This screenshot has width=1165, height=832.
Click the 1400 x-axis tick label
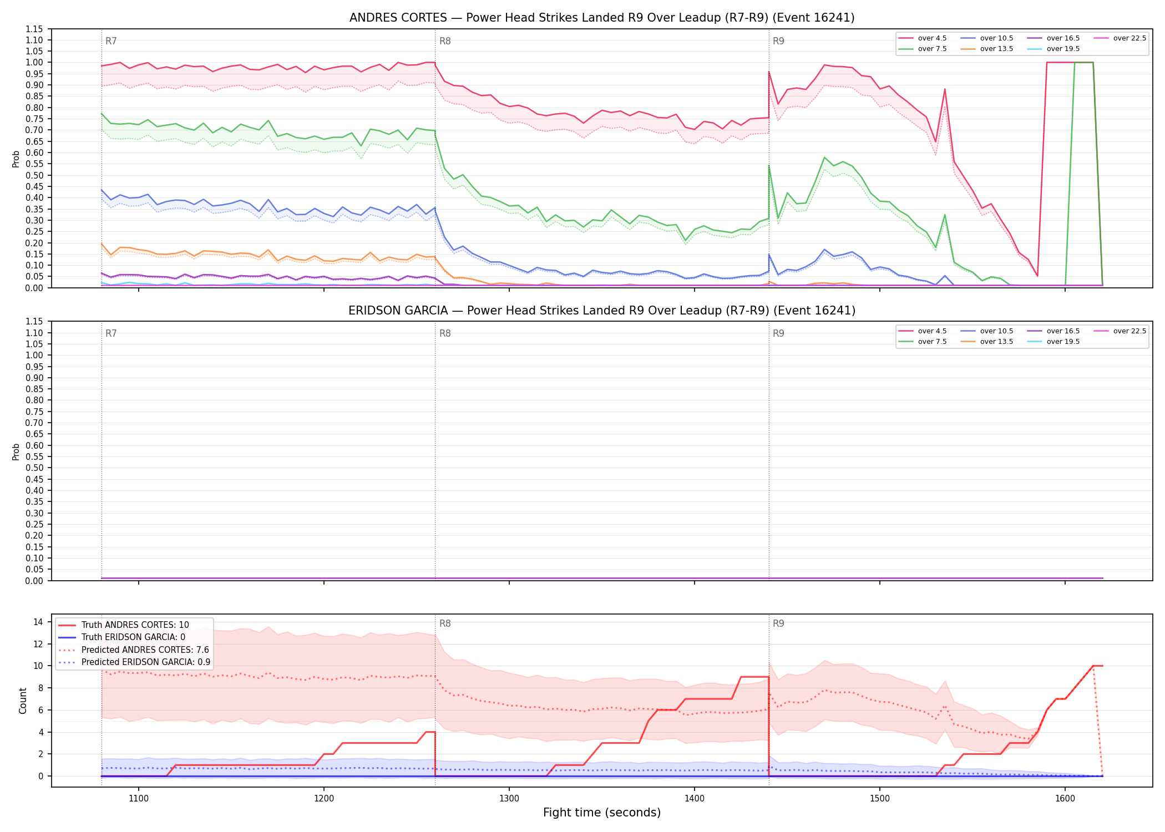[695, 799]
